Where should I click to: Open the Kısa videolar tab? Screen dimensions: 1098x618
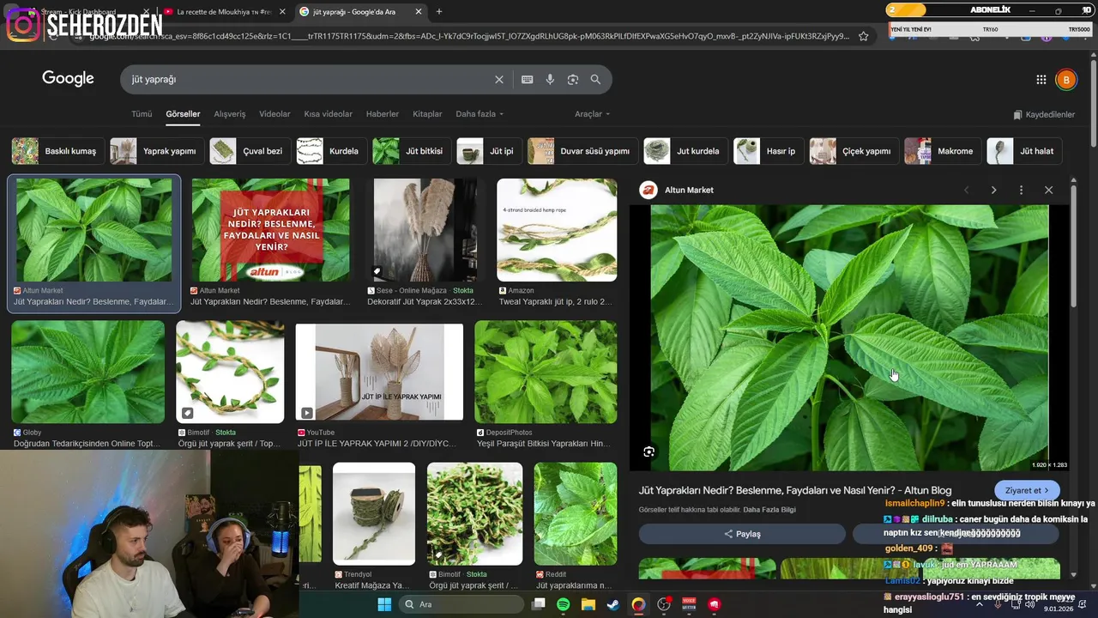coord(328,114)
